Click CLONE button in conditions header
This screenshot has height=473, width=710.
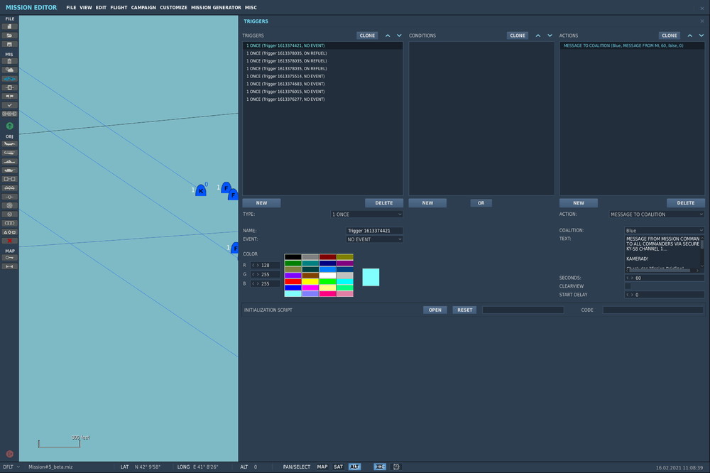(x=518, y=36)
